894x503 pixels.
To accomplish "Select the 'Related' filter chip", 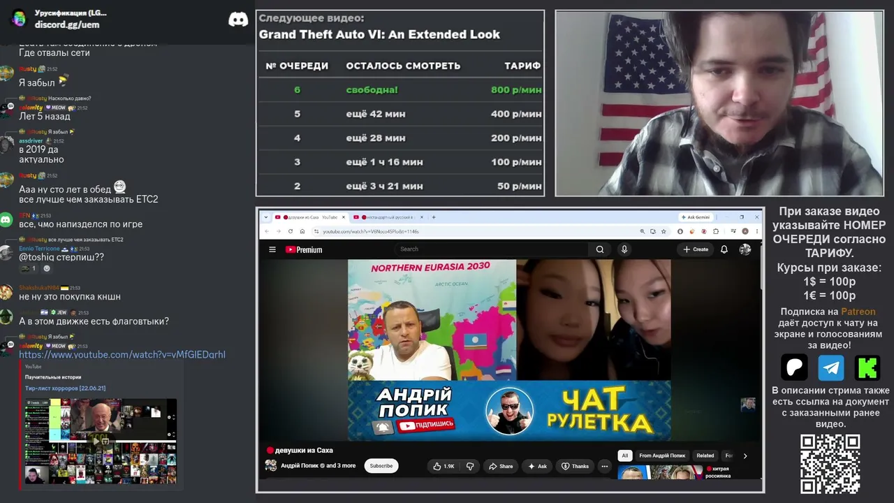I will tap(705, 455).
